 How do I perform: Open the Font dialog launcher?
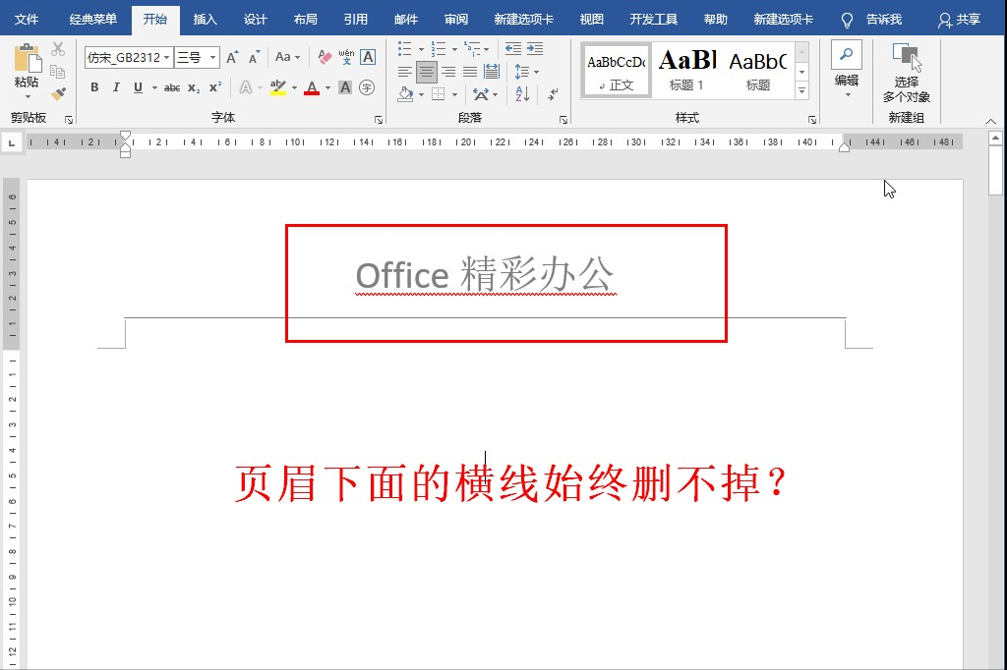coord(379,120)
